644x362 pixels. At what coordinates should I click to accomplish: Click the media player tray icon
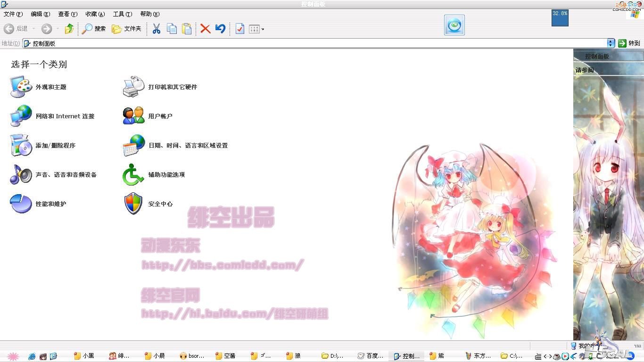pos(565,356)
